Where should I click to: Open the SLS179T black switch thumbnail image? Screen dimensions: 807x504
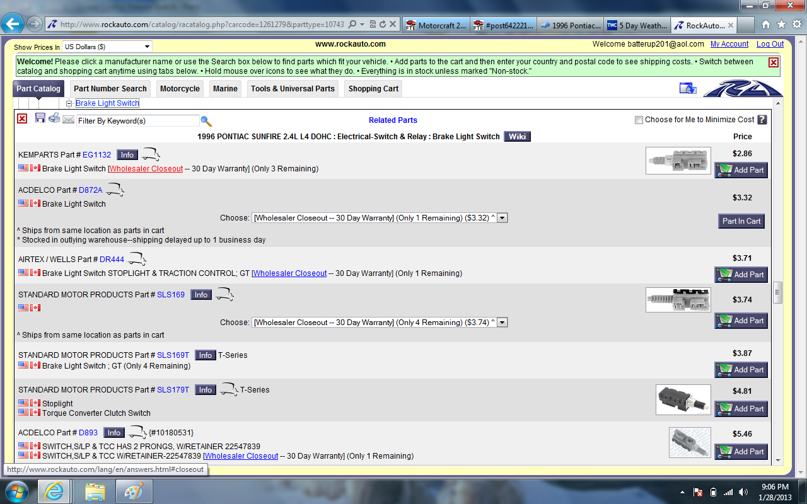[x=683, y=400]
